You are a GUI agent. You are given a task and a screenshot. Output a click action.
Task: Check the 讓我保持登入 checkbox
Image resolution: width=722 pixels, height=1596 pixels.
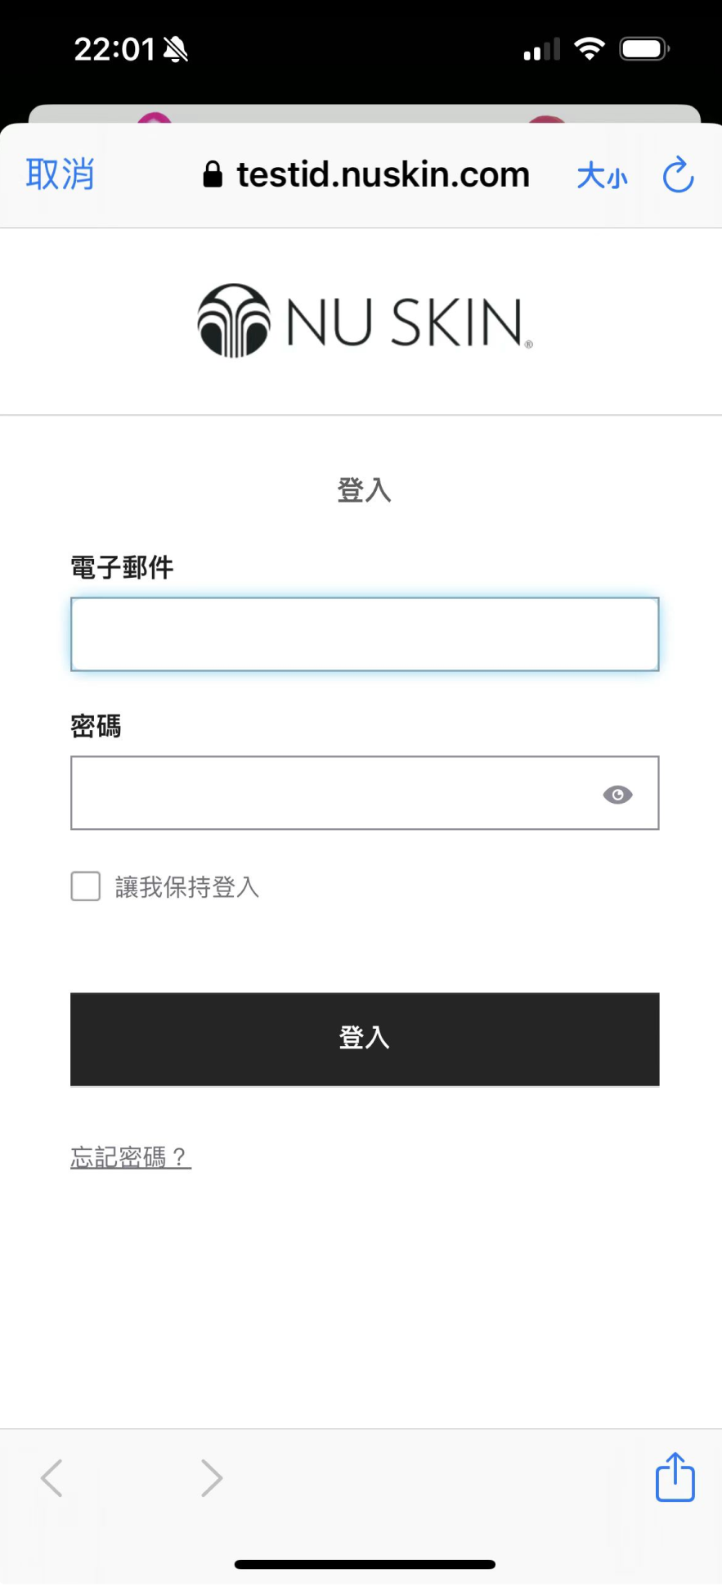[86, 886]
